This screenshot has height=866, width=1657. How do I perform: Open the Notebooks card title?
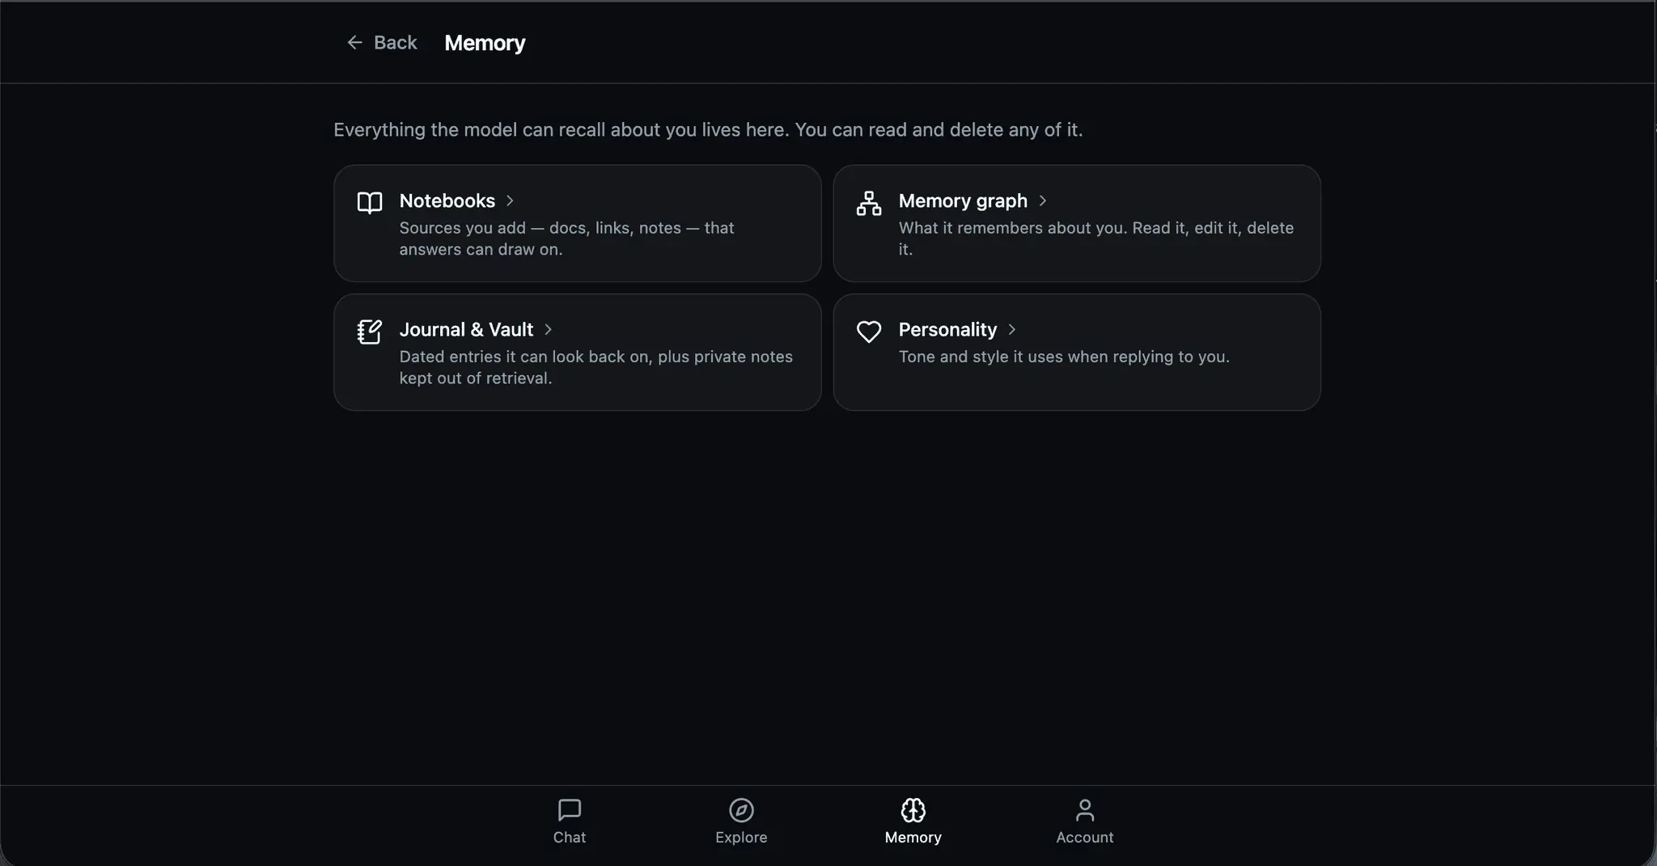[x=447, y=201]
